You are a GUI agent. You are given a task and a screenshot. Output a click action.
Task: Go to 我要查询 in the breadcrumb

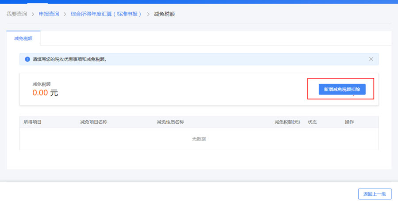pos(17,14)
